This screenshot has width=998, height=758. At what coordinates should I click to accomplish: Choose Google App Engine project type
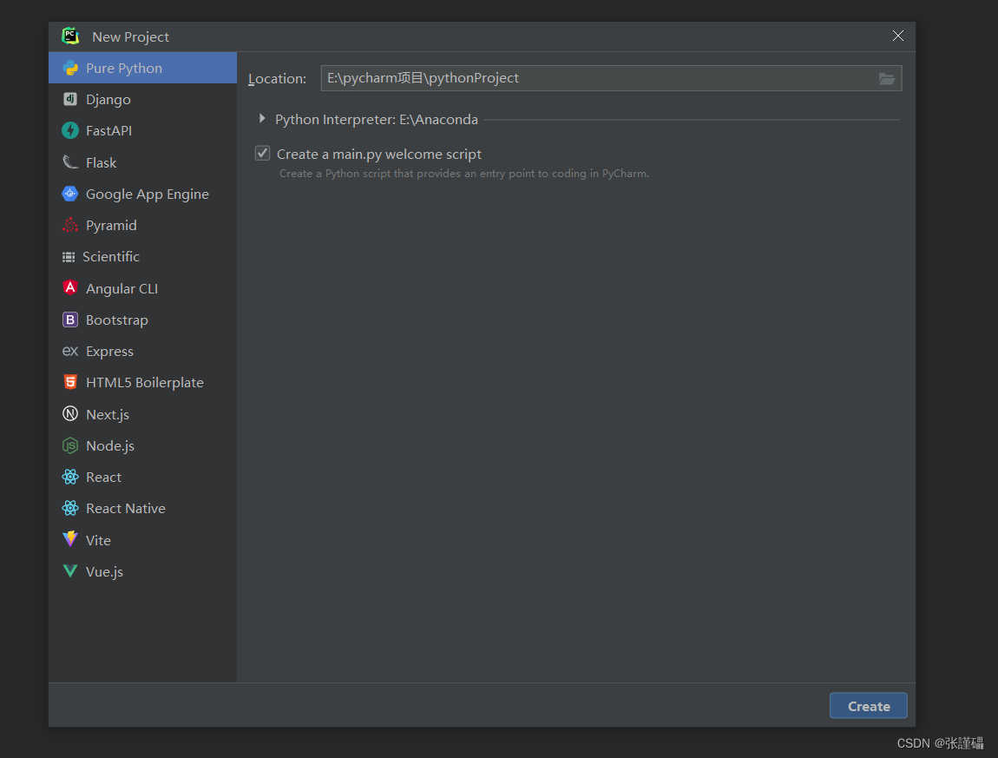tap(142, 194)
